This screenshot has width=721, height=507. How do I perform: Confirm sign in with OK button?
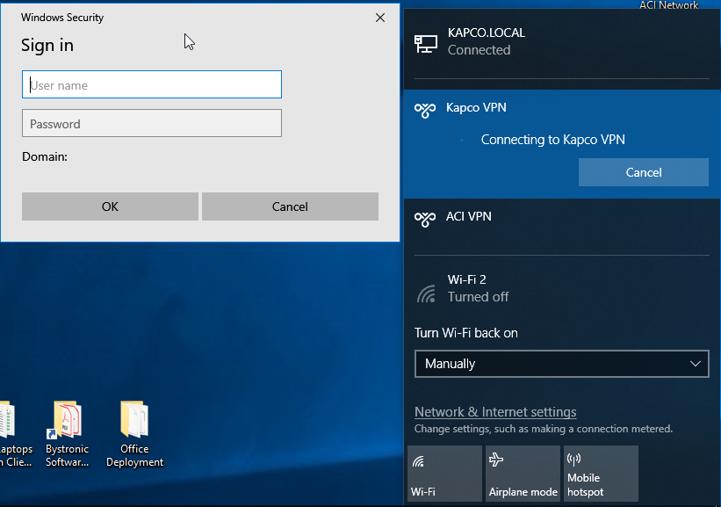(x=110, y=206)
